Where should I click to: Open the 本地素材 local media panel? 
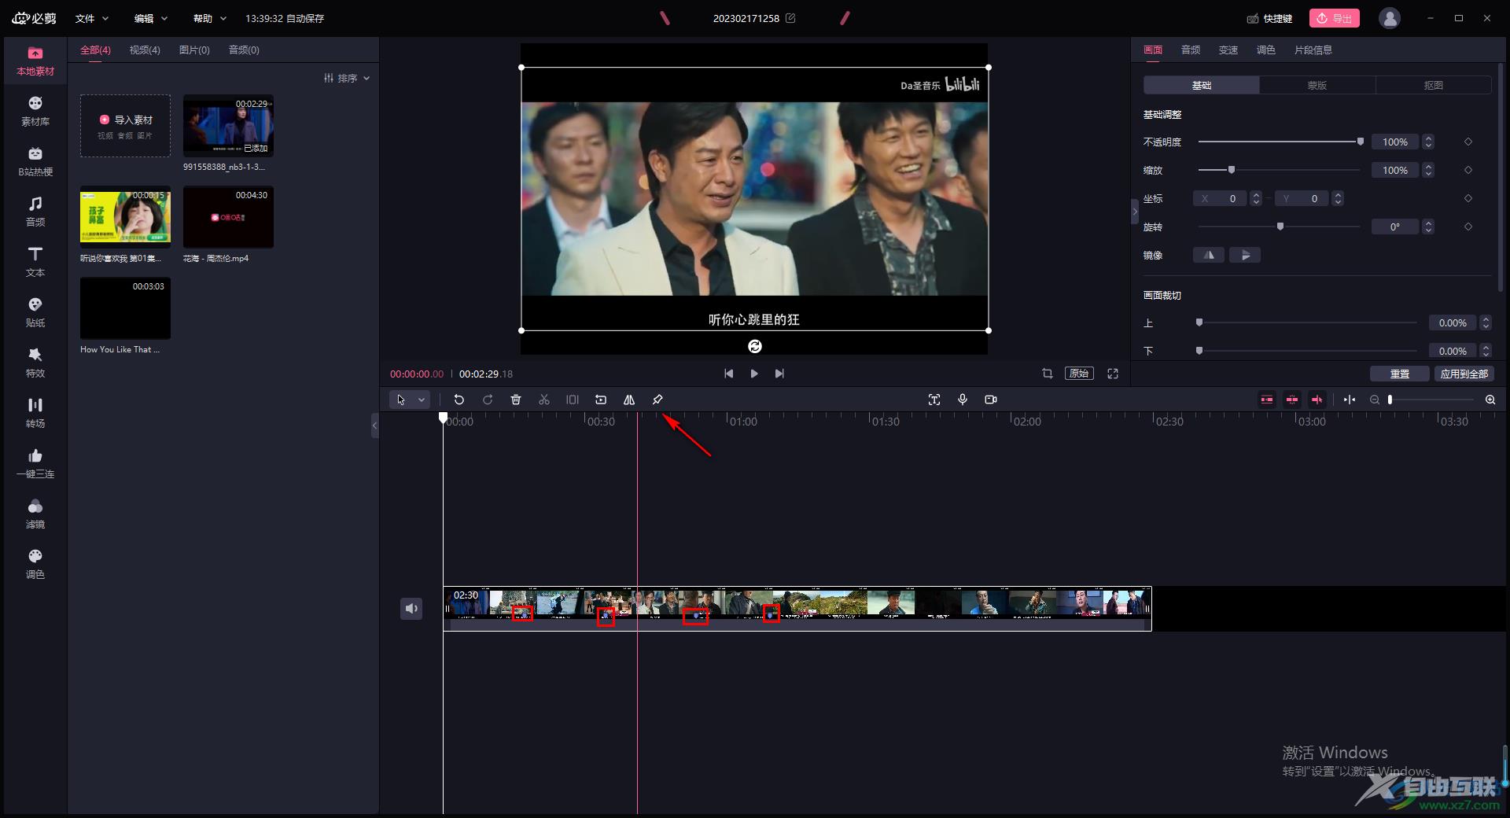click(x=35, y=61)
